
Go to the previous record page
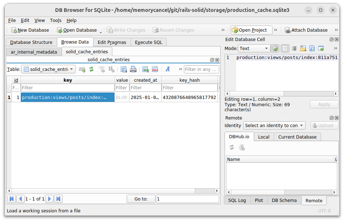click(21, 199)
